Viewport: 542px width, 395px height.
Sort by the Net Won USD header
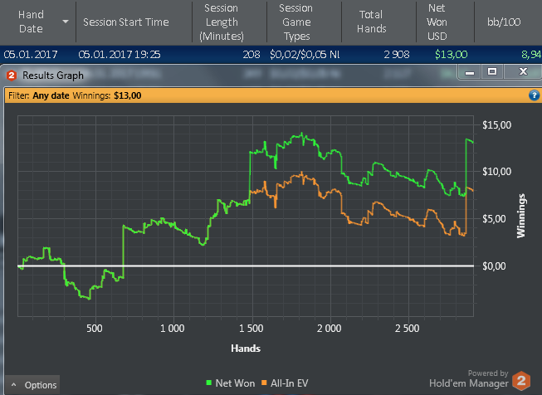coord(437,22)
